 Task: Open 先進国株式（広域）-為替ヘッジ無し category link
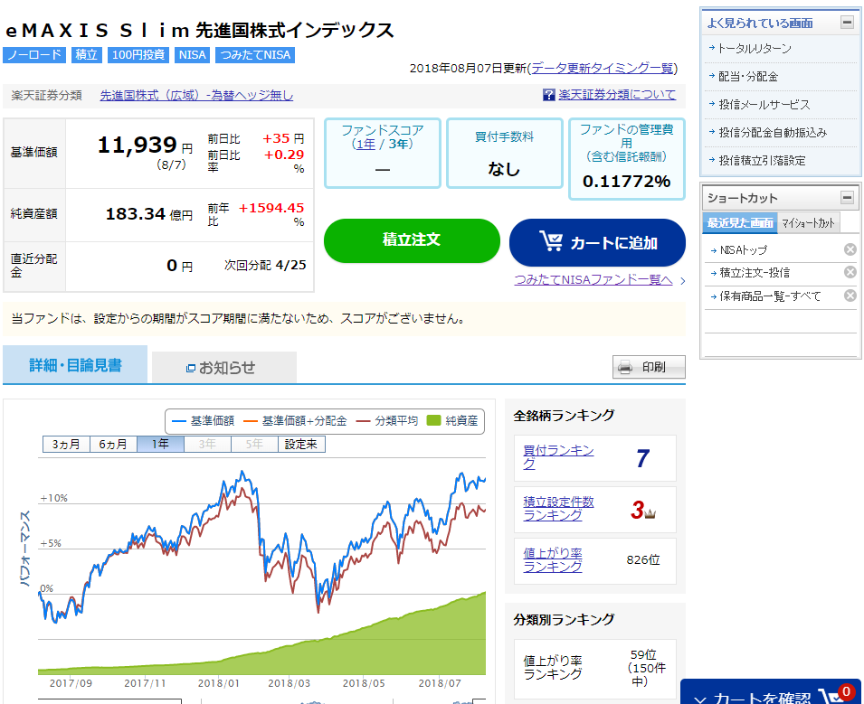click(x=196, y=95)
